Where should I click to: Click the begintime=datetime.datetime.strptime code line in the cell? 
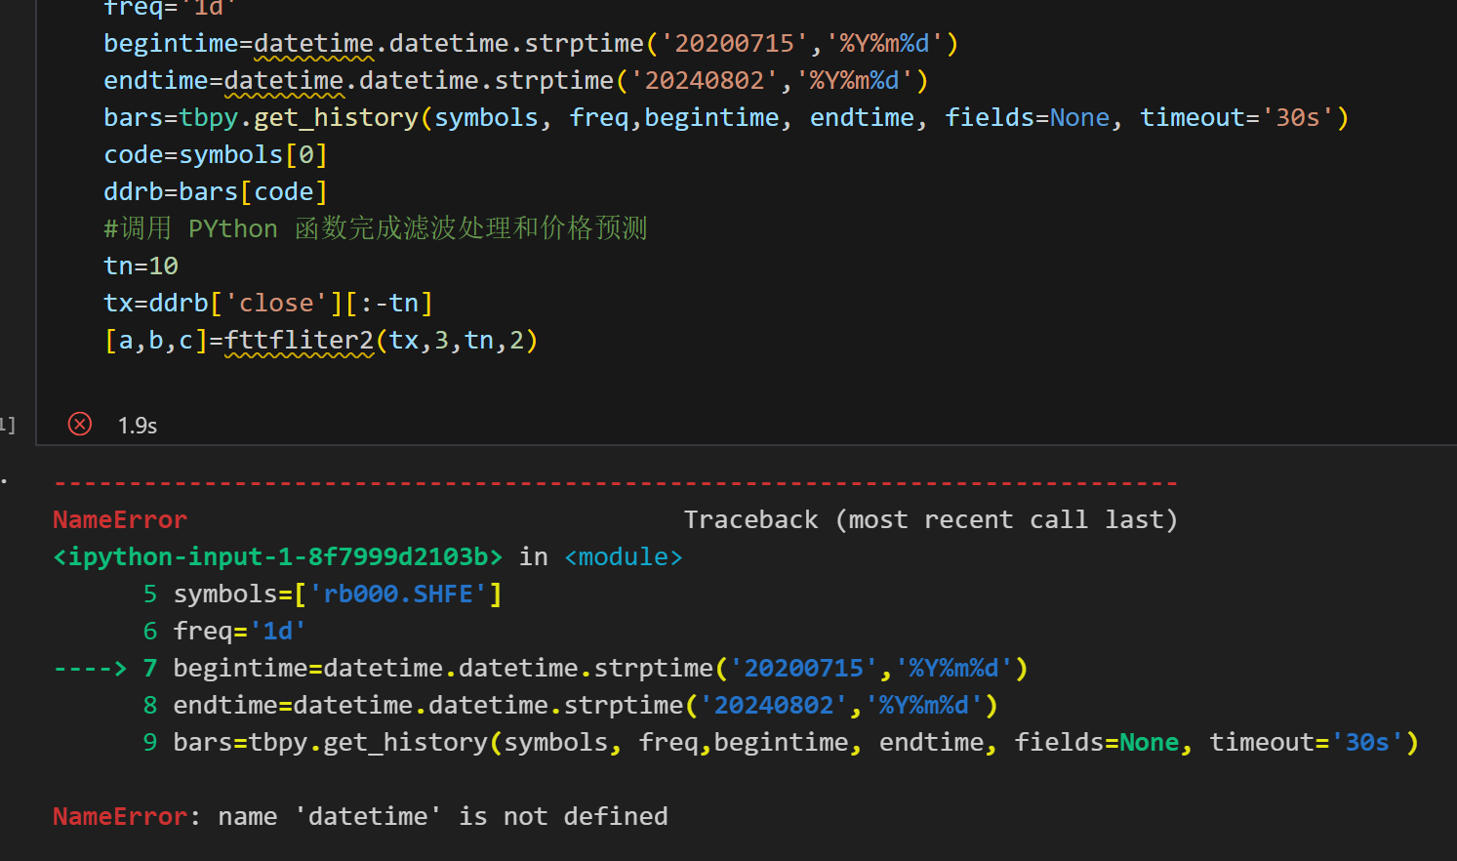[531, 44]
